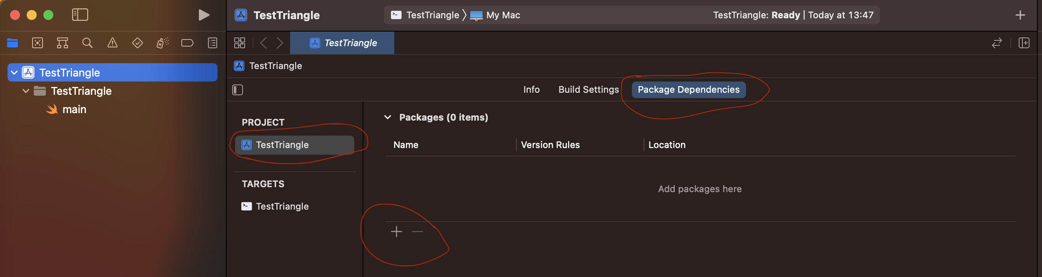Open the Project navigator folder icon
The image size is (1042, 277).
coord(13,43)
